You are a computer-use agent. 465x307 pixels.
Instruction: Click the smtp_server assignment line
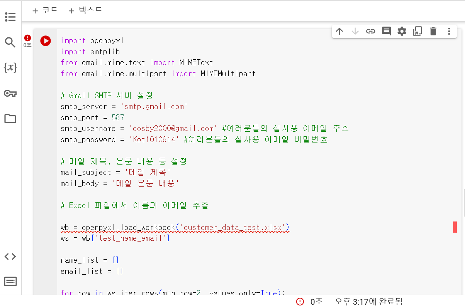[124, 107]
